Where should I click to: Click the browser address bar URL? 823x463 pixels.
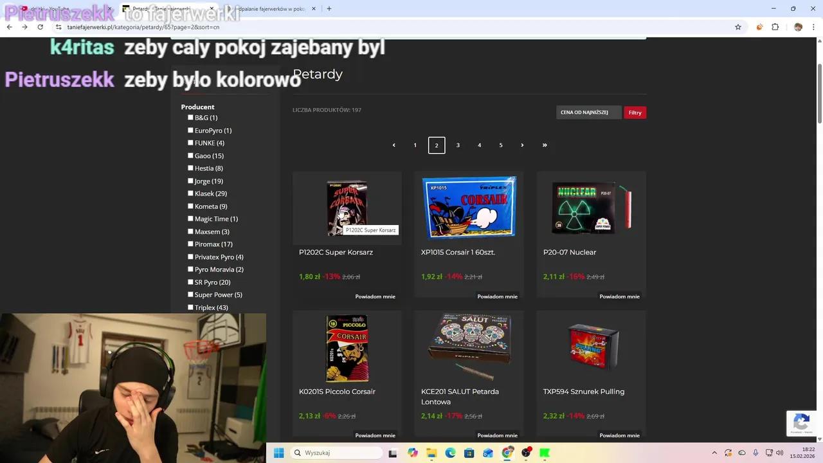click(143, 27)
